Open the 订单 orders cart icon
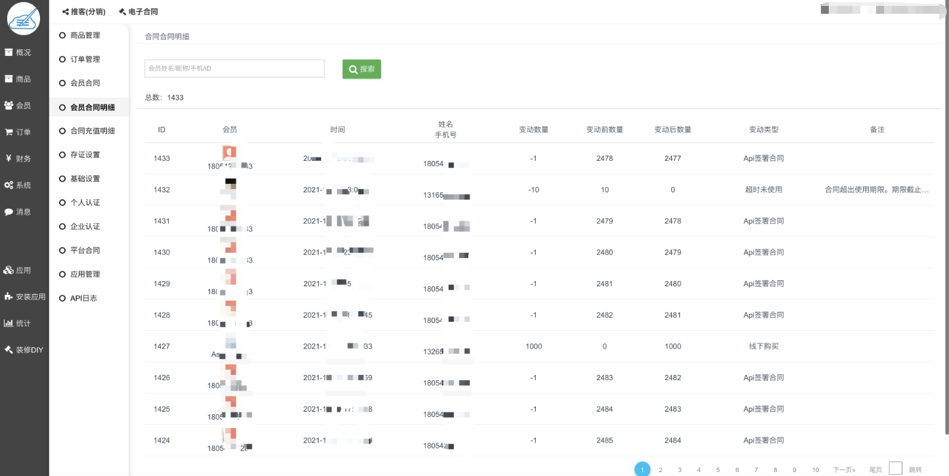This screenshot has height=476, width=949. [x=9, y=132]
